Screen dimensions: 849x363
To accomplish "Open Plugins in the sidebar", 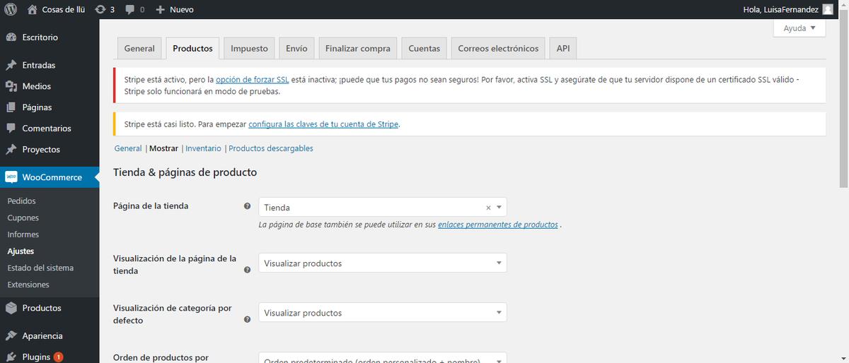I will pyautogui.click(x=37, y=357).
